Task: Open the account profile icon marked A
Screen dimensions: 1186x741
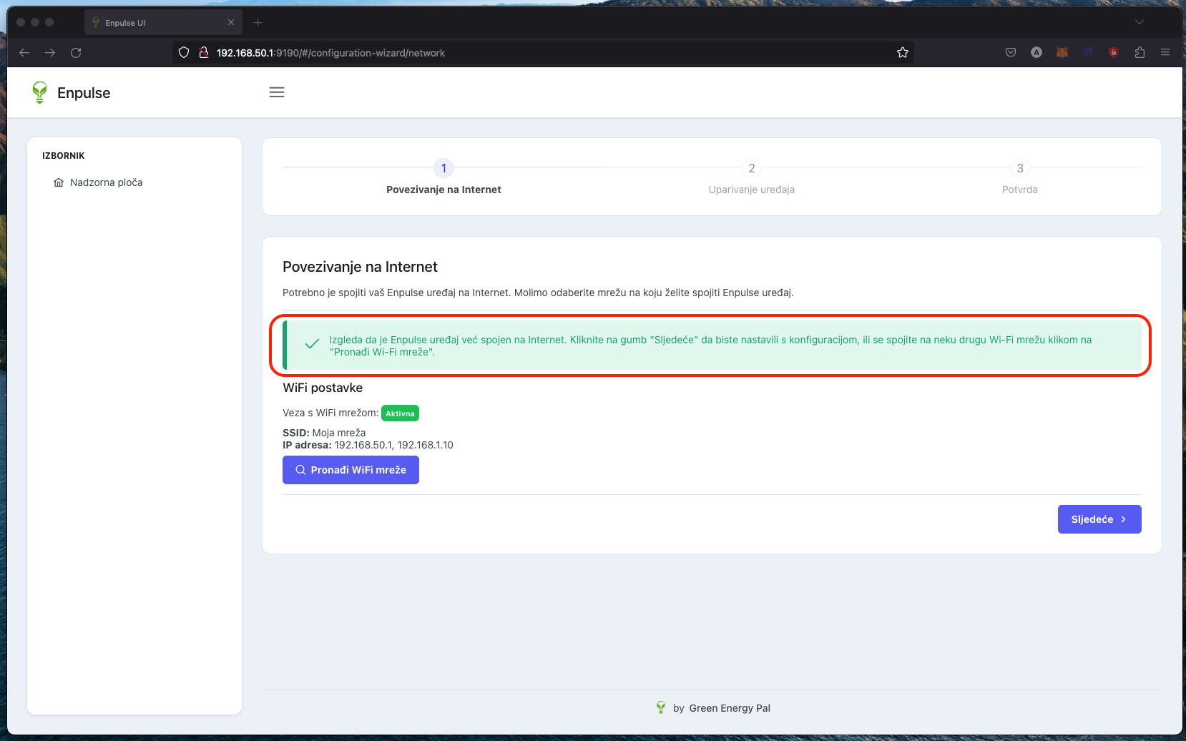Action: (x=1036, y=52)
